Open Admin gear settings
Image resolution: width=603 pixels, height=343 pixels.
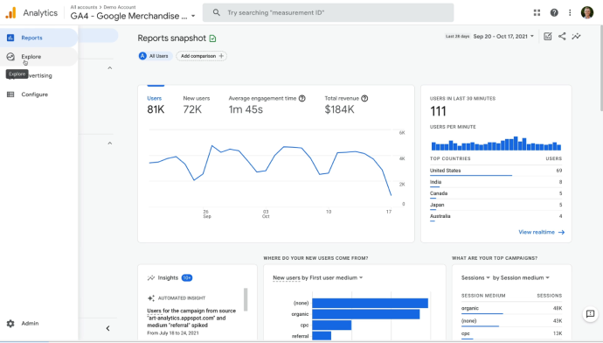[x=10, y=324]
